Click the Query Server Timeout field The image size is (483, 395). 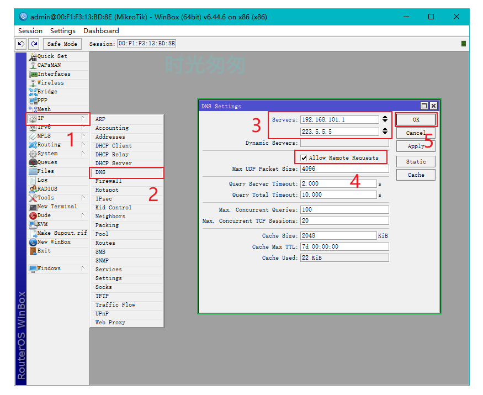point(338,184)
